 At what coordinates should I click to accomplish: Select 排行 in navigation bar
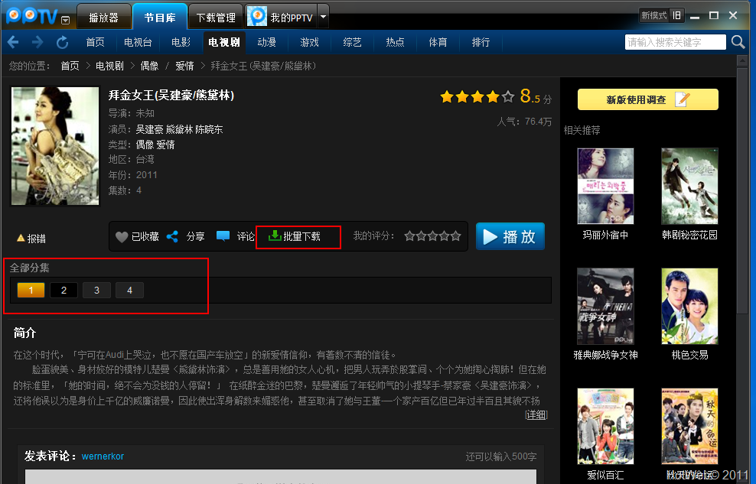481,42
